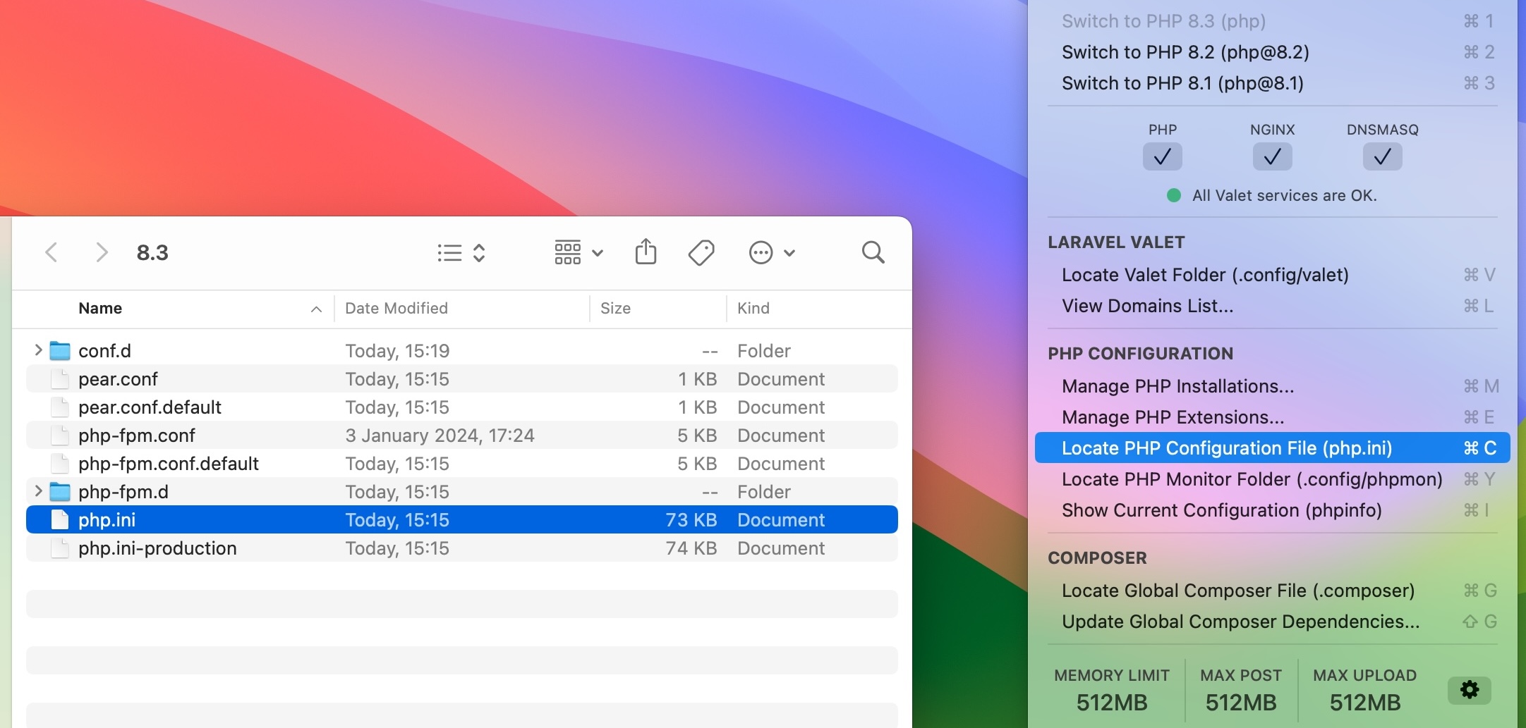This screenshot has width=1526, height=728.
Task: Select the pear.conf file icon
Action: (60, 378)
